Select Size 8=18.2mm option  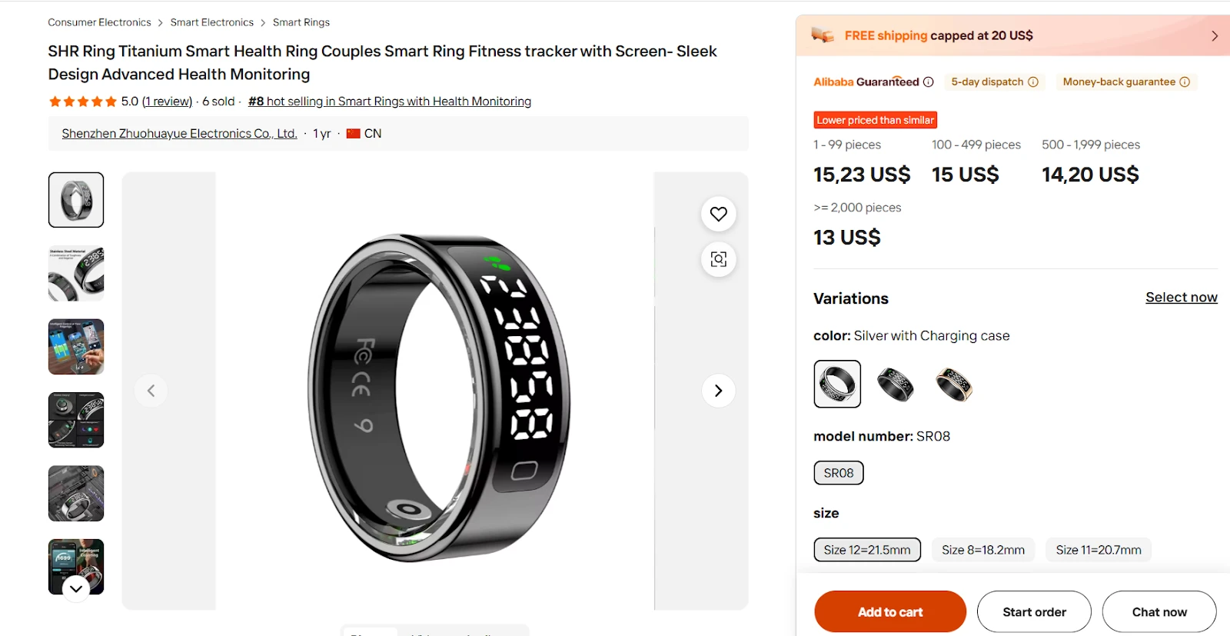pyautogui.click(x=983, y=550)
